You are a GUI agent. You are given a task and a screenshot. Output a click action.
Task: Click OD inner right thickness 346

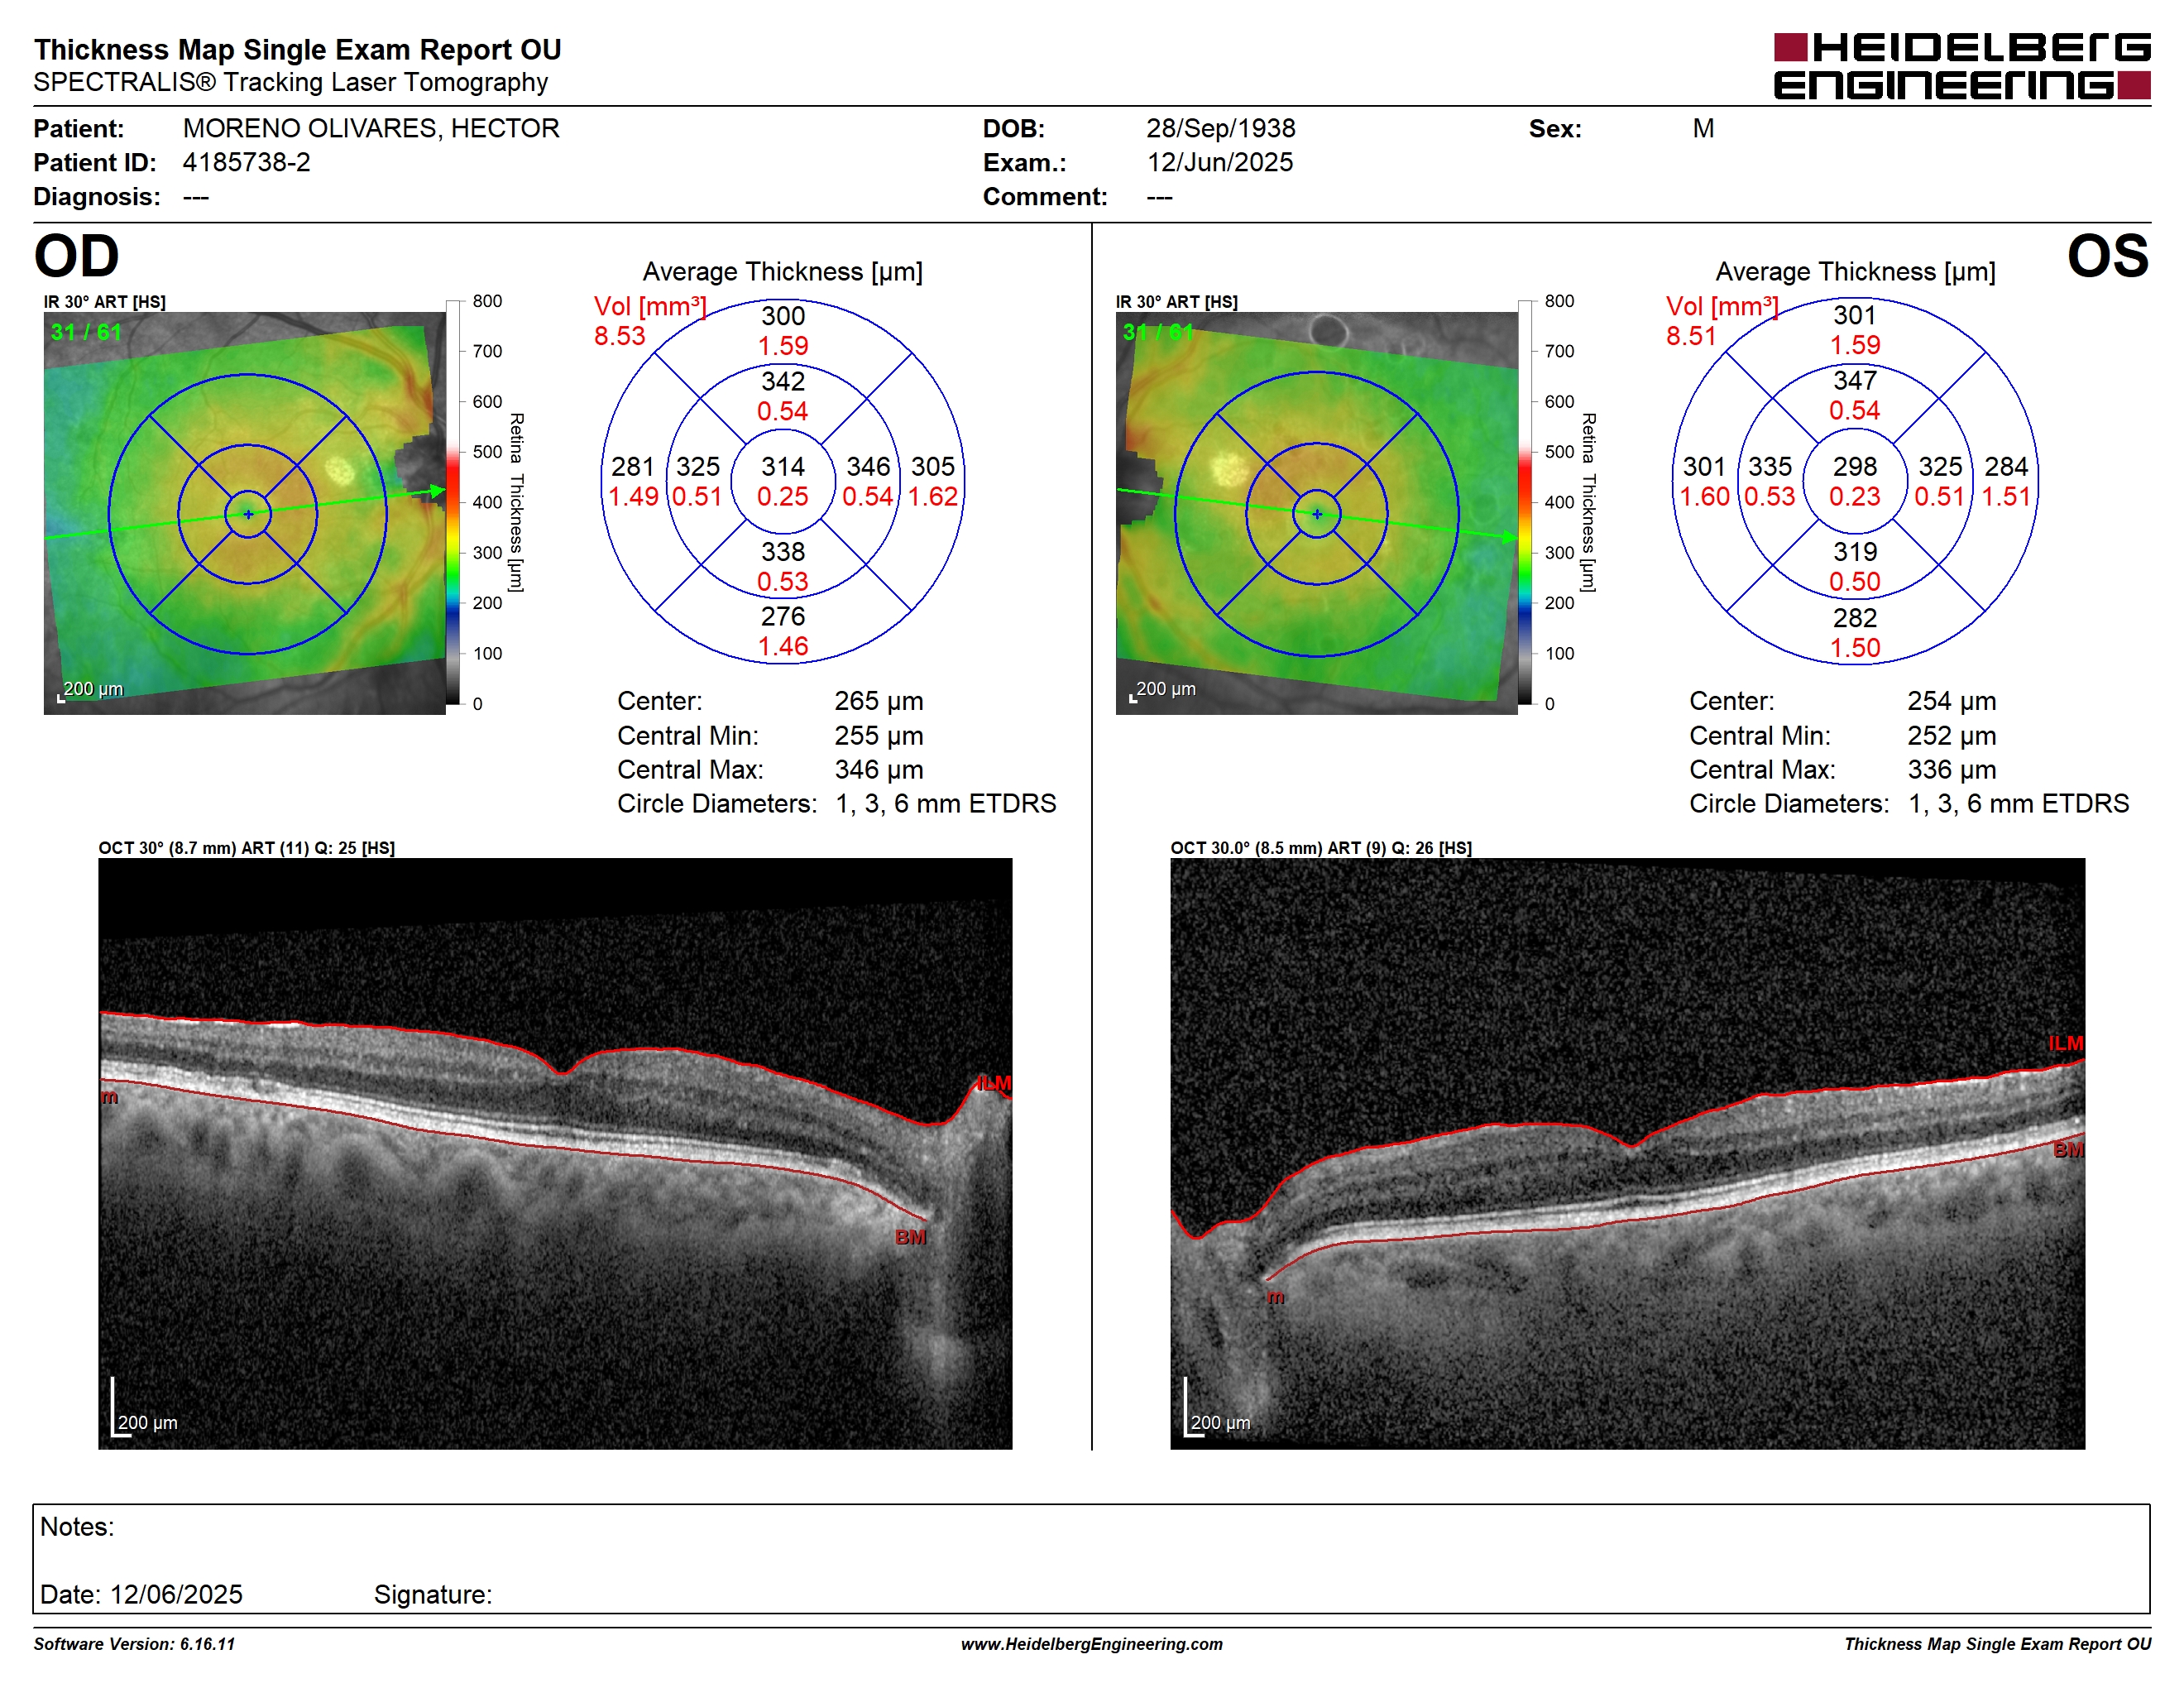pos(868,466)
